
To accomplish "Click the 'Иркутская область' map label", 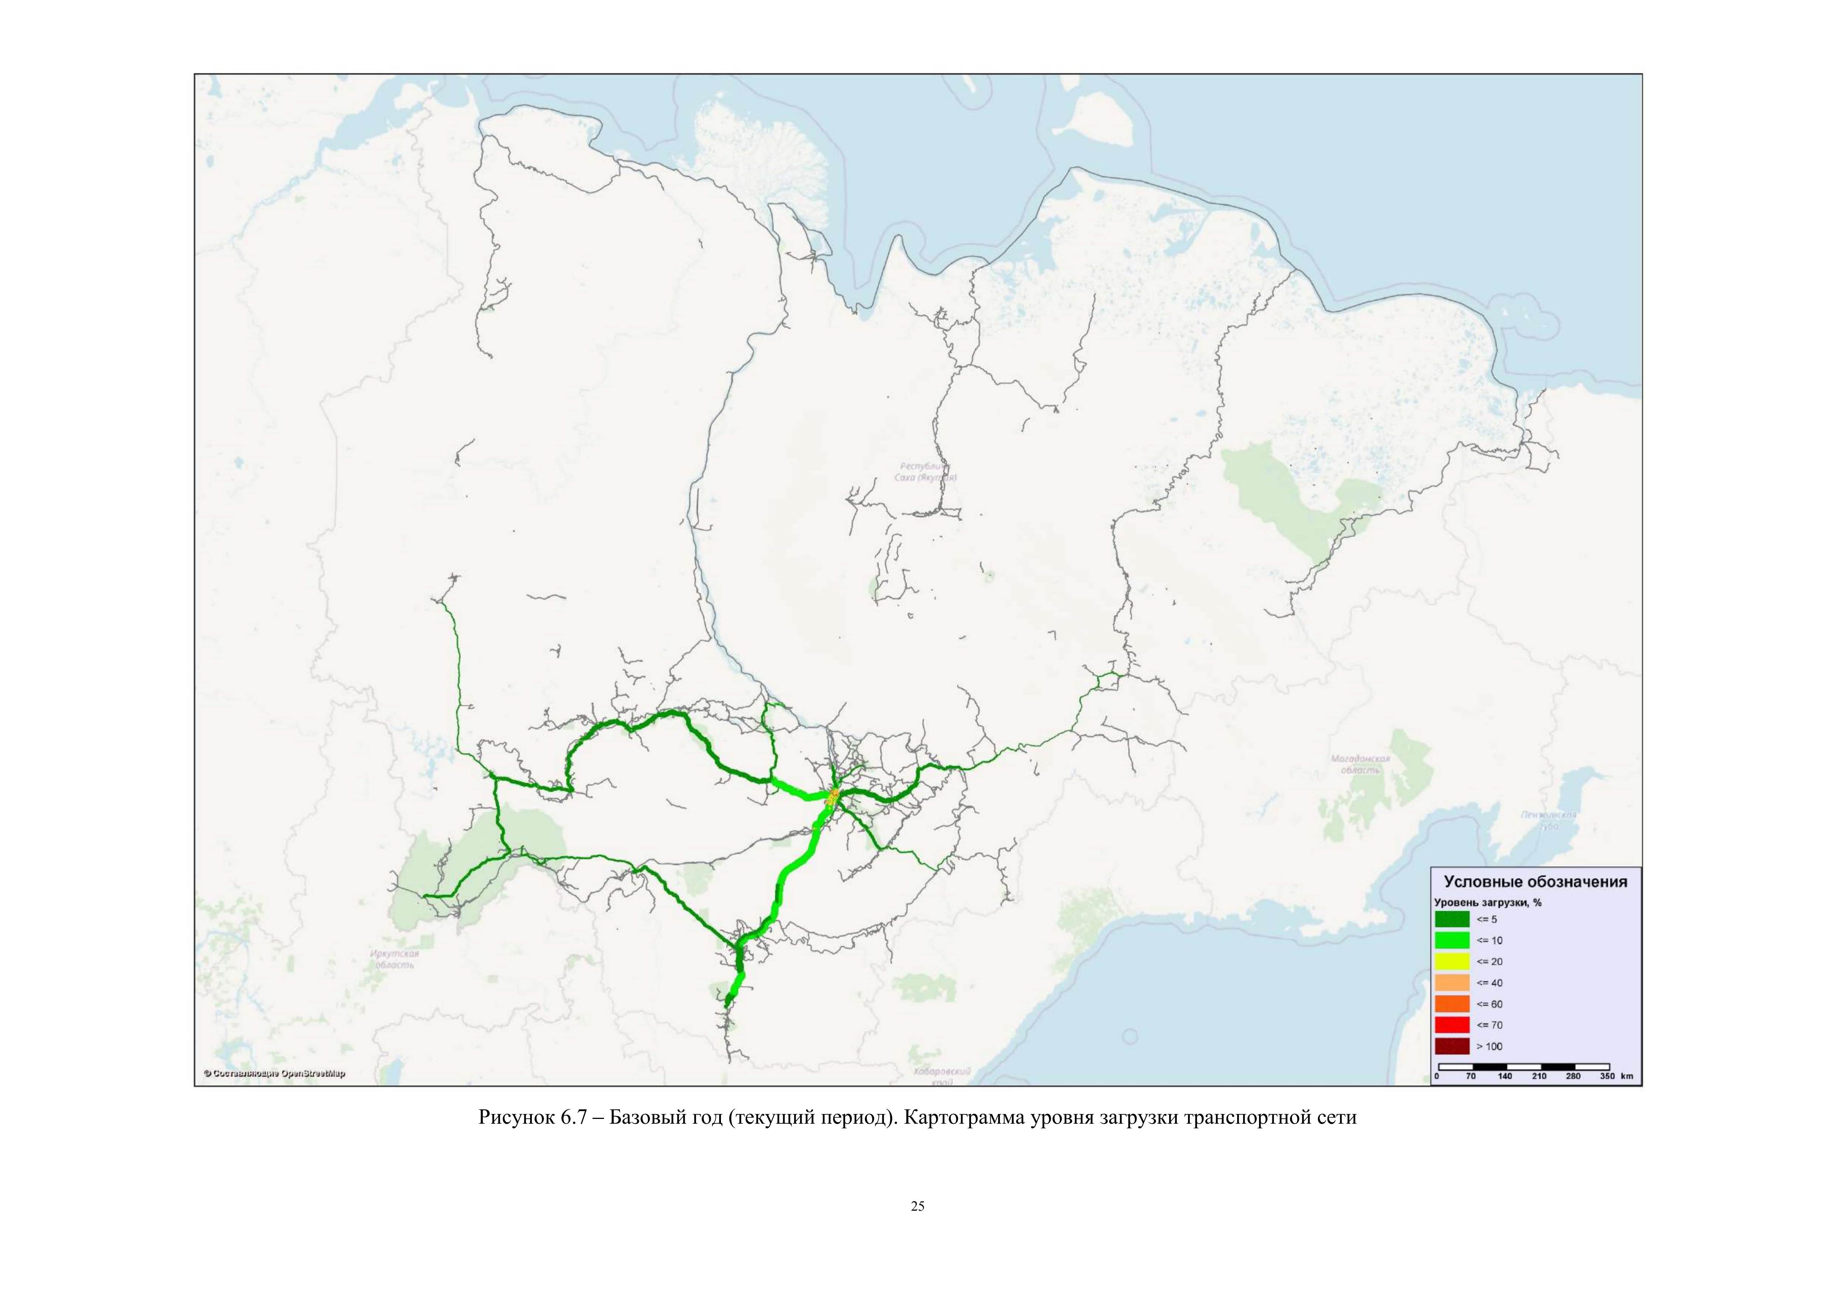I will pyautogui.click(x=394, y=959).
